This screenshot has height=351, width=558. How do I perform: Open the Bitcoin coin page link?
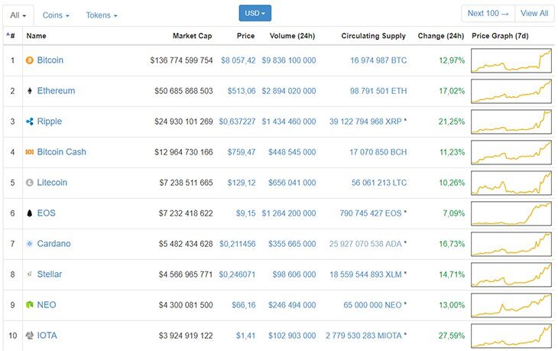50,60
